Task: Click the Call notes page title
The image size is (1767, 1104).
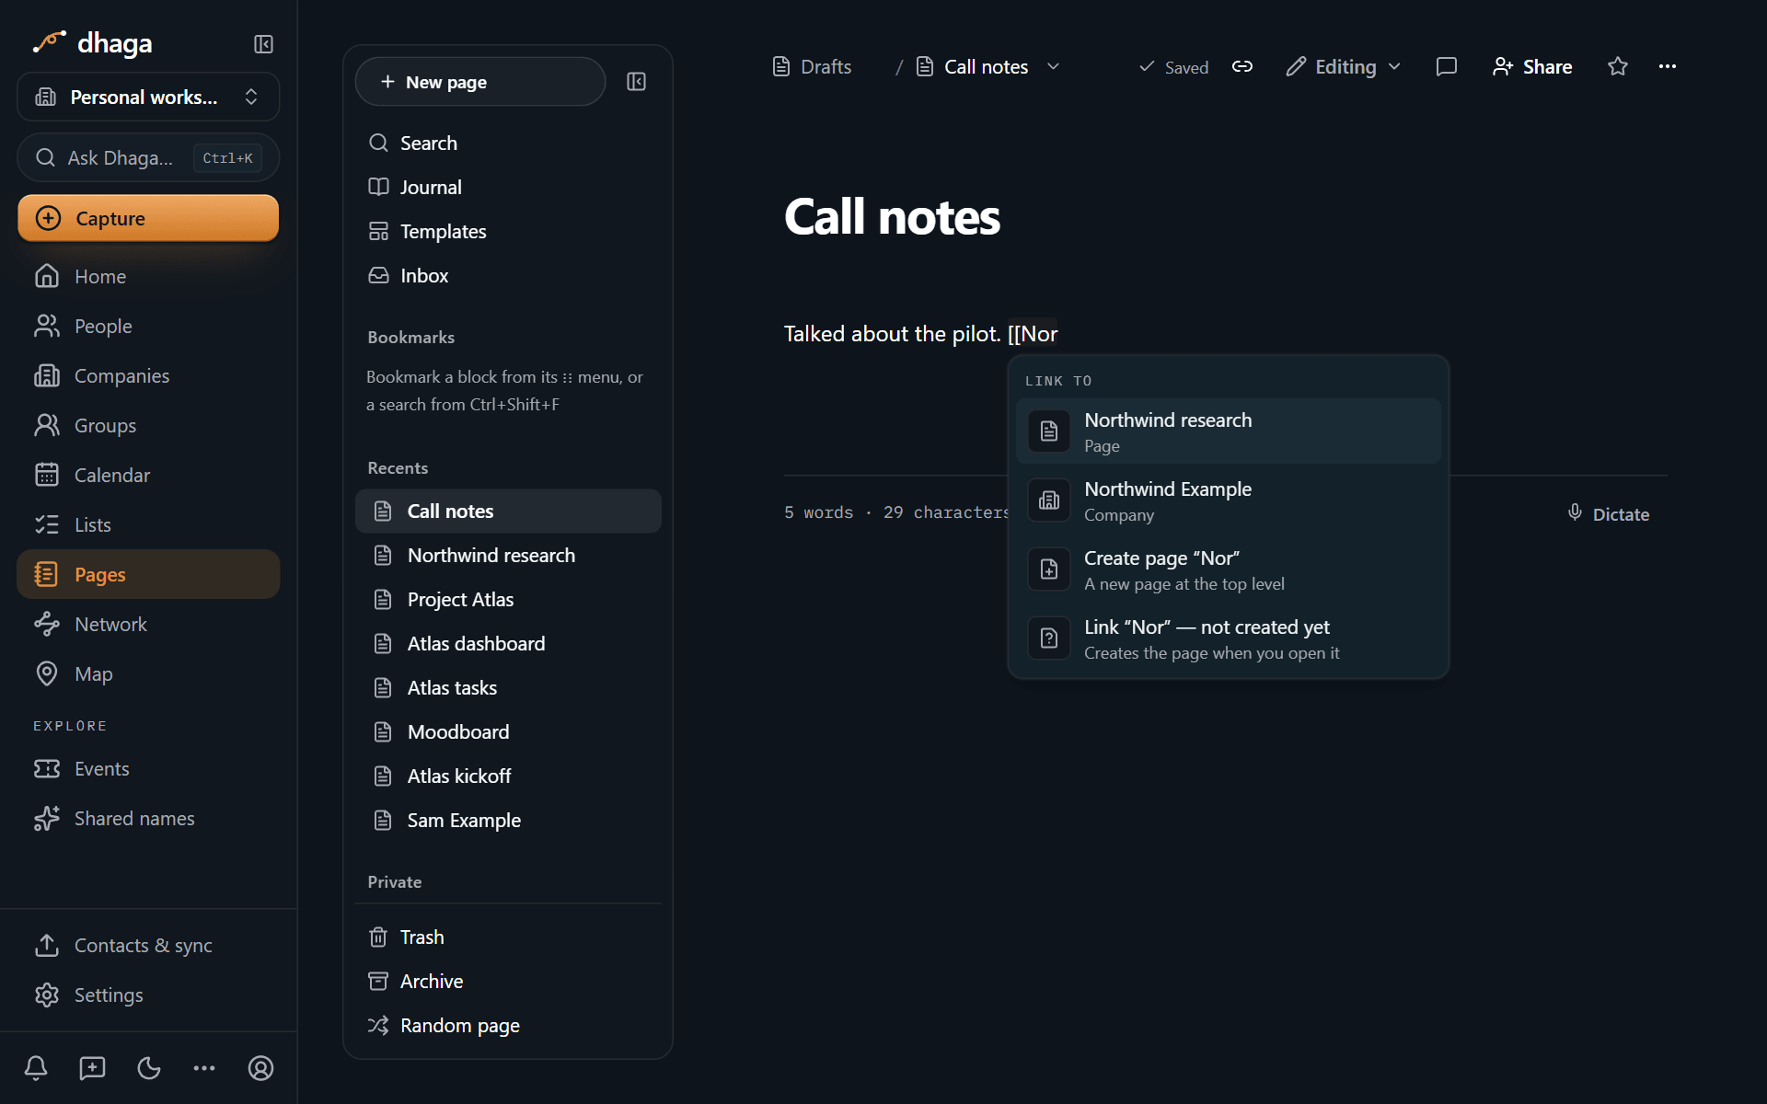Action: pos(892,217)
